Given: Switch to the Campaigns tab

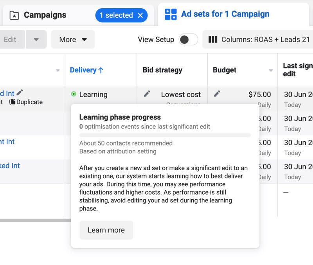Looking at the screenshot, I should tap(45, 14).
